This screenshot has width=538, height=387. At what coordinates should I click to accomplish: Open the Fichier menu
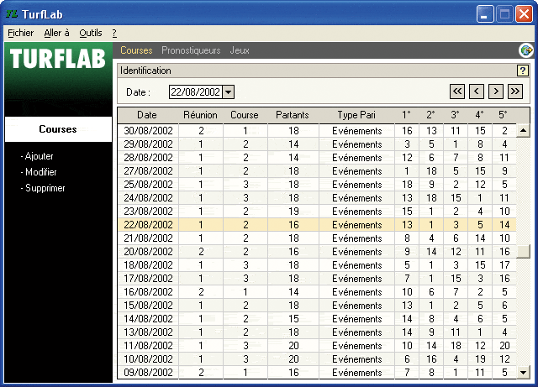20,33
